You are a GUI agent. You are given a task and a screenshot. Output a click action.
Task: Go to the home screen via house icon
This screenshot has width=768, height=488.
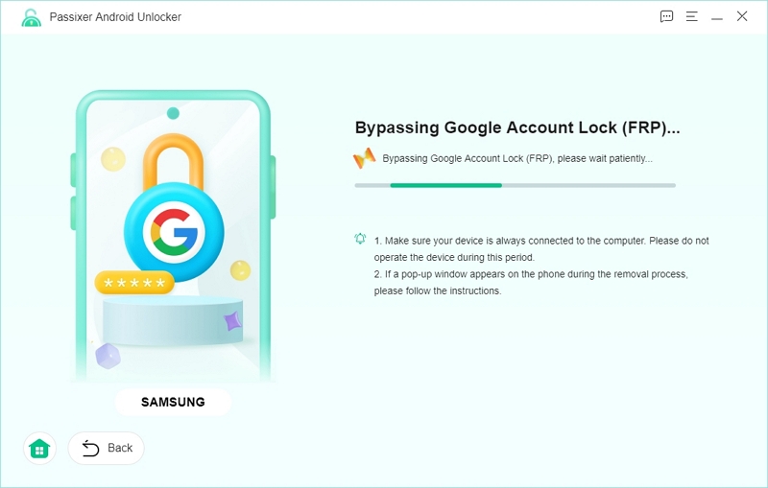[39, 448]
